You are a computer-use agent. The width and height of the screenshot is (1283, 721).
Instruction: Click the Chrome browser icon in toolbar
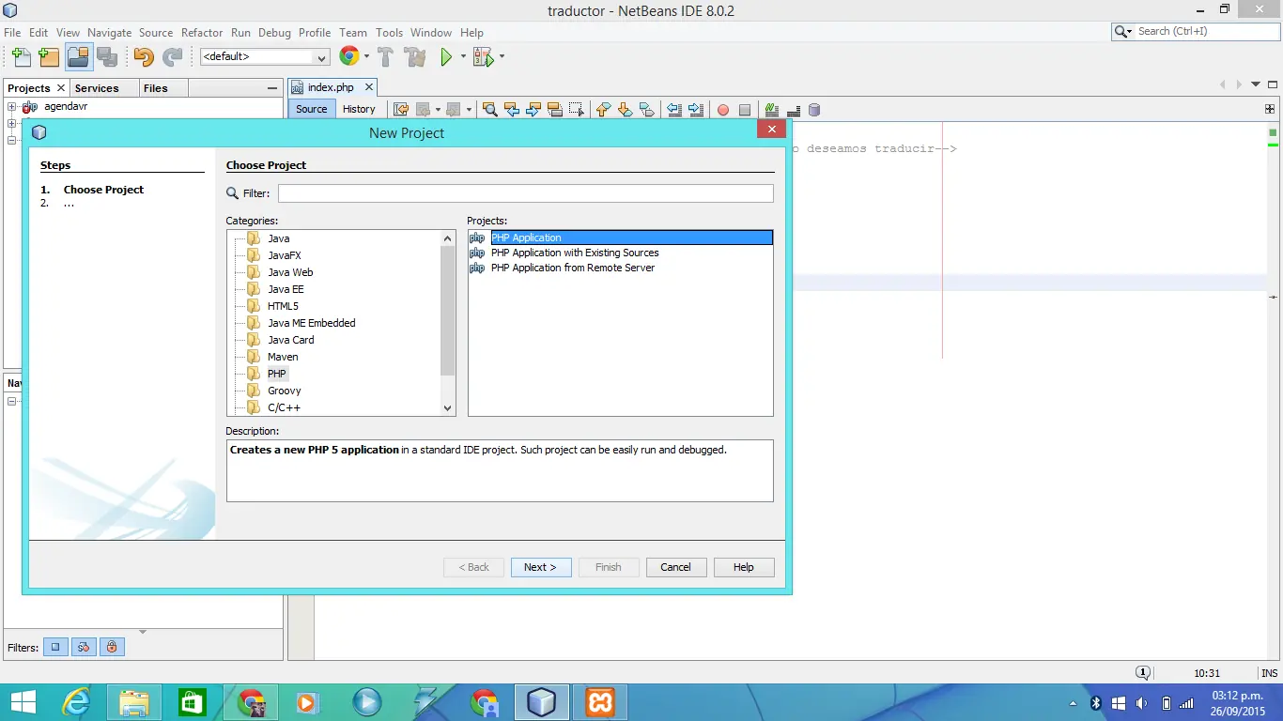(x=349, y=56)
